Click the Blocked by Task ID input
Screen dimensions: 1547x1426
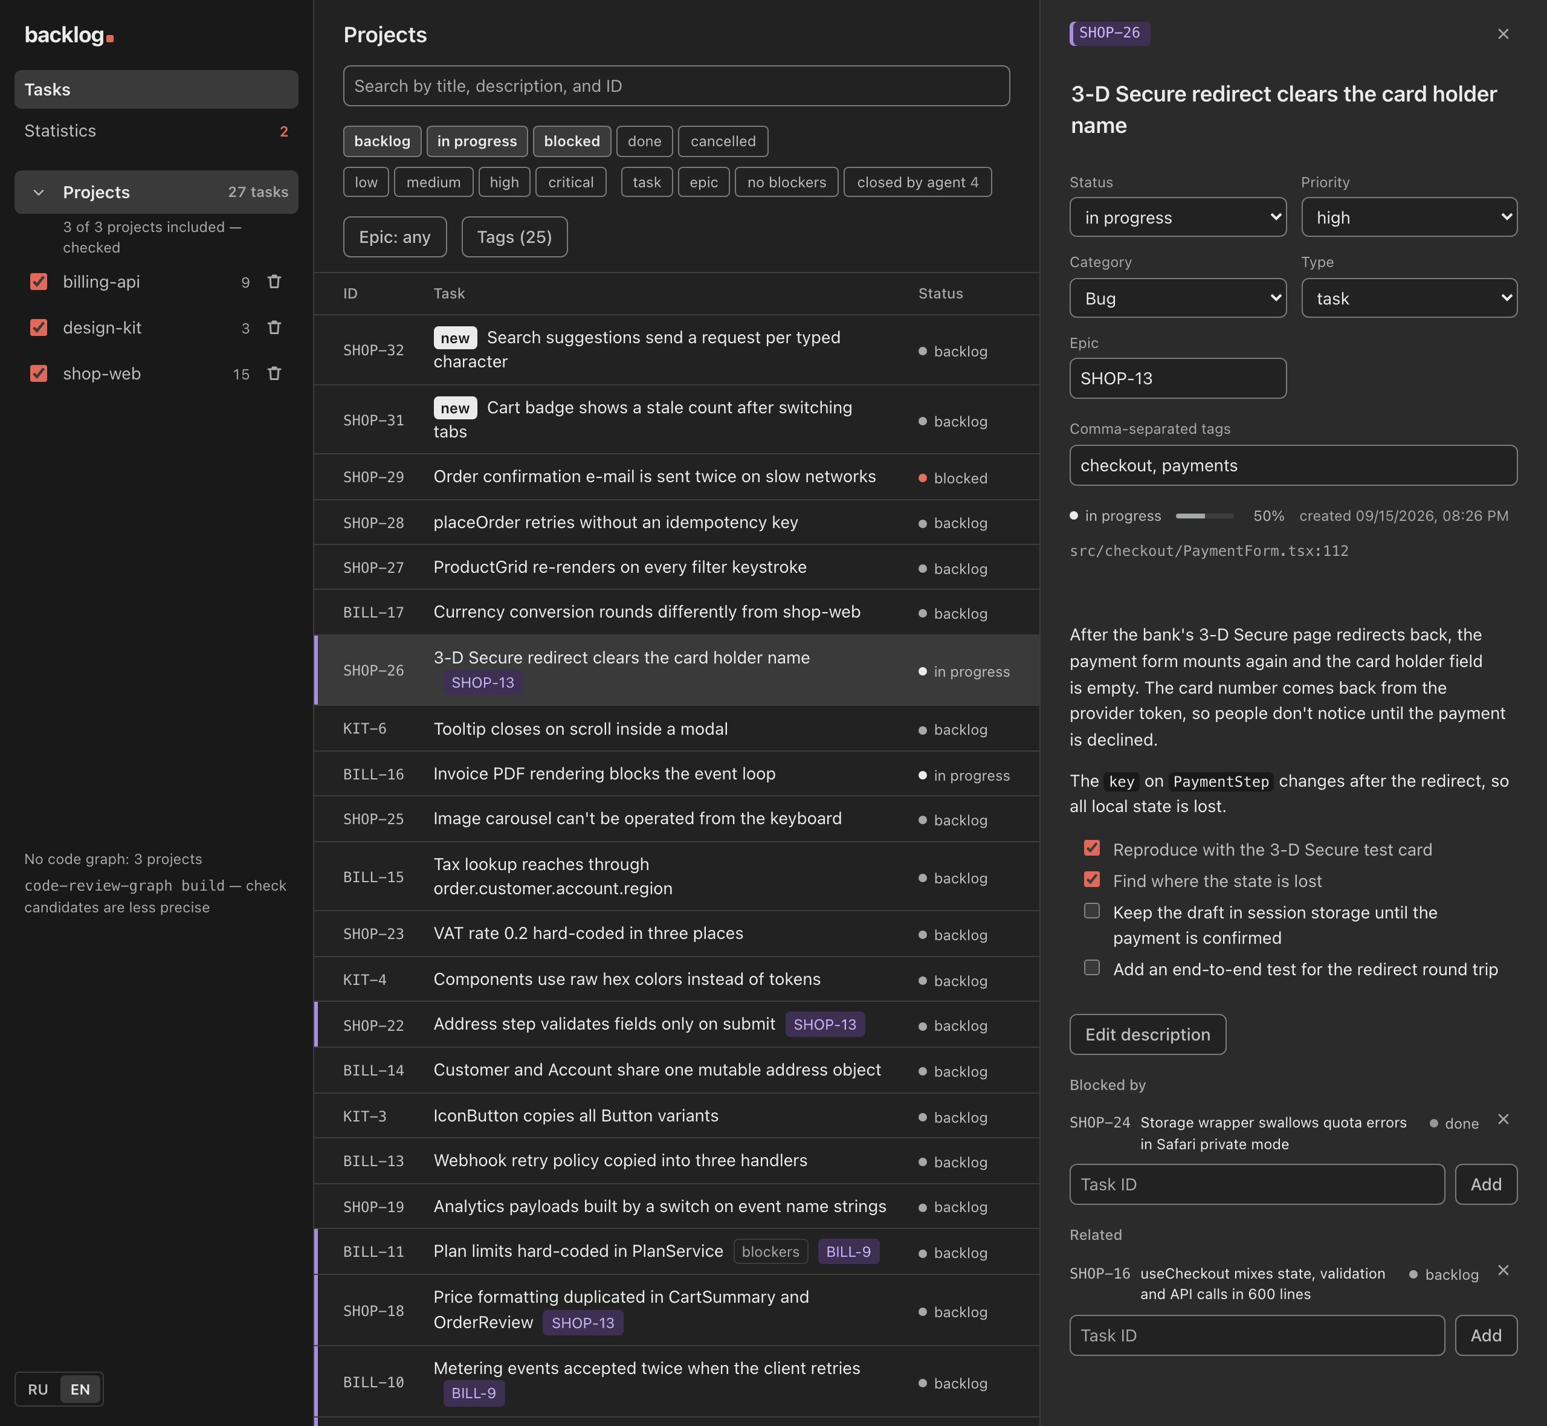click(x=1257, y=1184)
